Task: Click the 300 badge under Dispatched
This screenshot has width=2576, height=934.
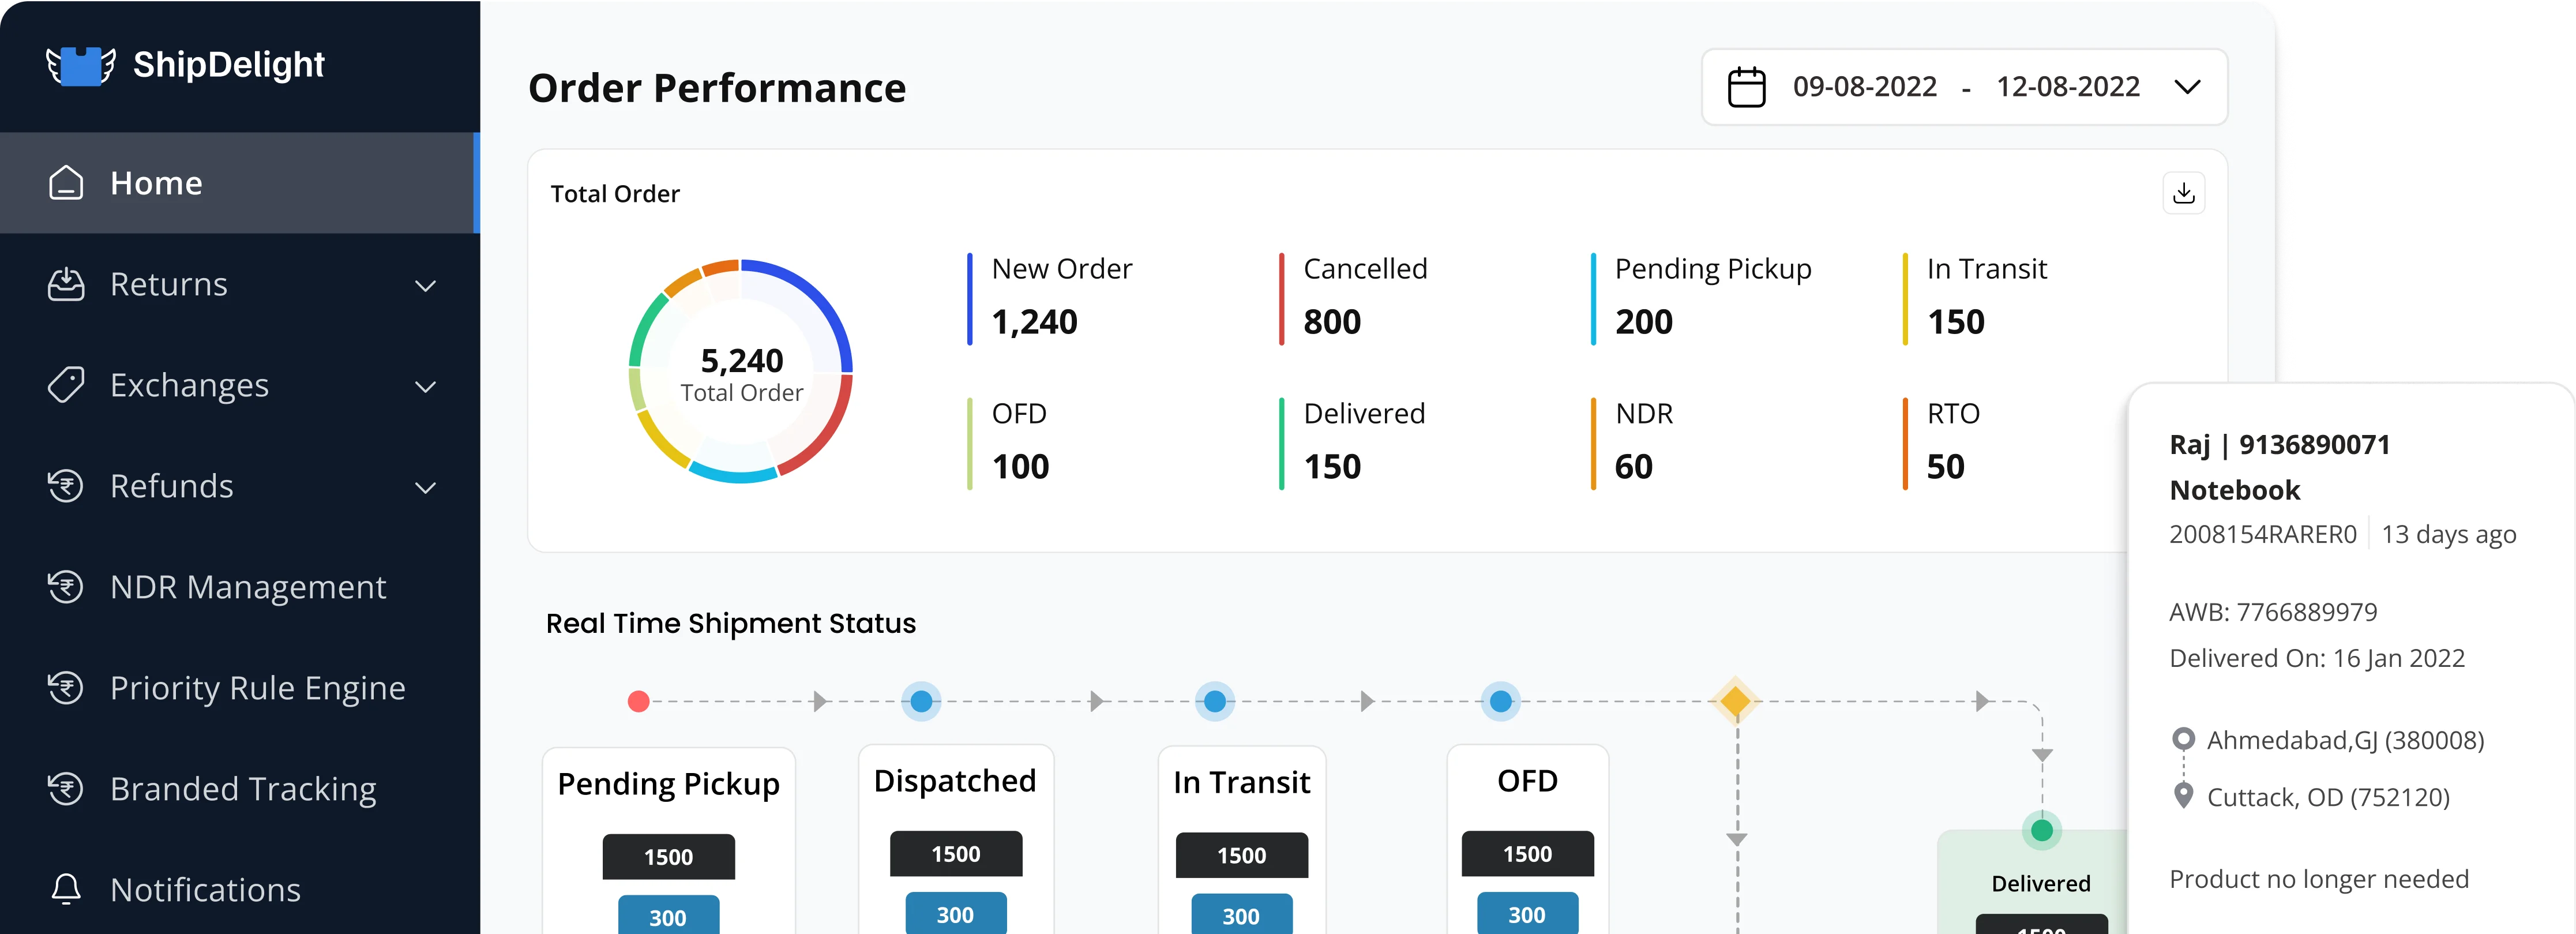Action: point(955,914)
